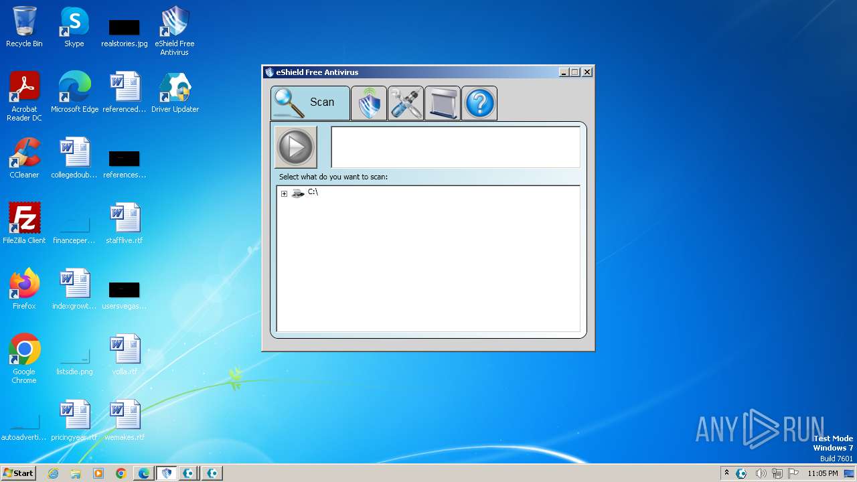857x482 pixels.
Task: Open Windows Explorer from the taskbar
Action: [x=76, y=473]
